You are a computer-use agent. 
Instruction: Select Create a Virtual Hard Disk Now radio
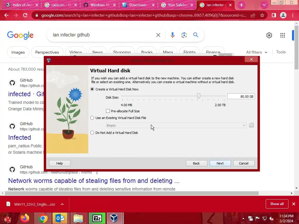coord(92,89)
